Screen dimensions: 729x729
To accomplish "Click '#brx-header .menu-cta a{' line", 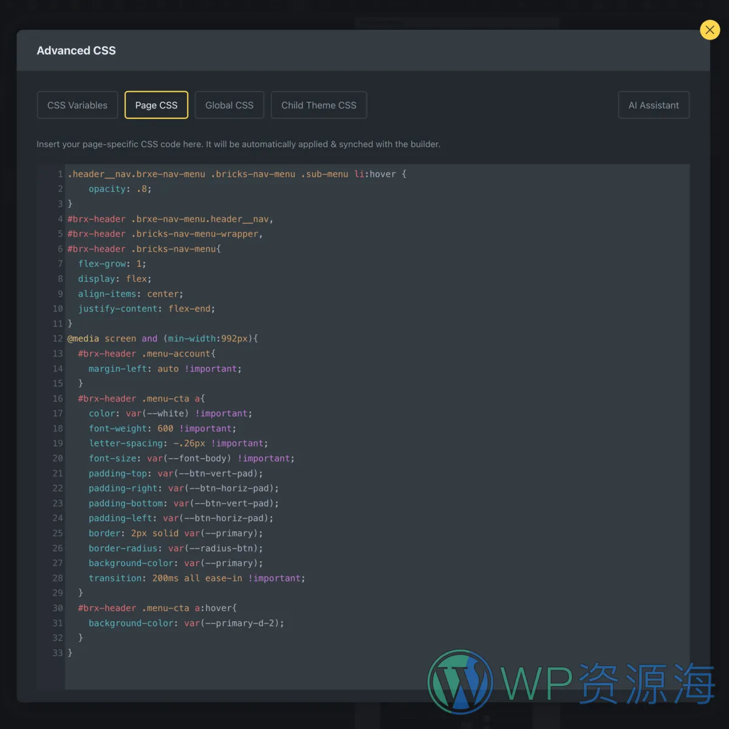I will (142, 399).
